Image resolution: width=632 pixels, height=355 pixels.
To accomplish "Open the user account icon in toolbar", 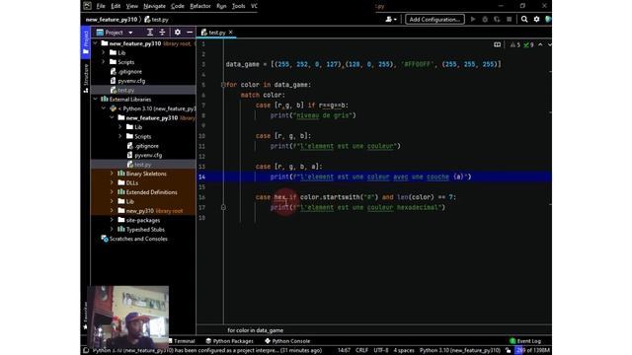I will coord(391,19).
